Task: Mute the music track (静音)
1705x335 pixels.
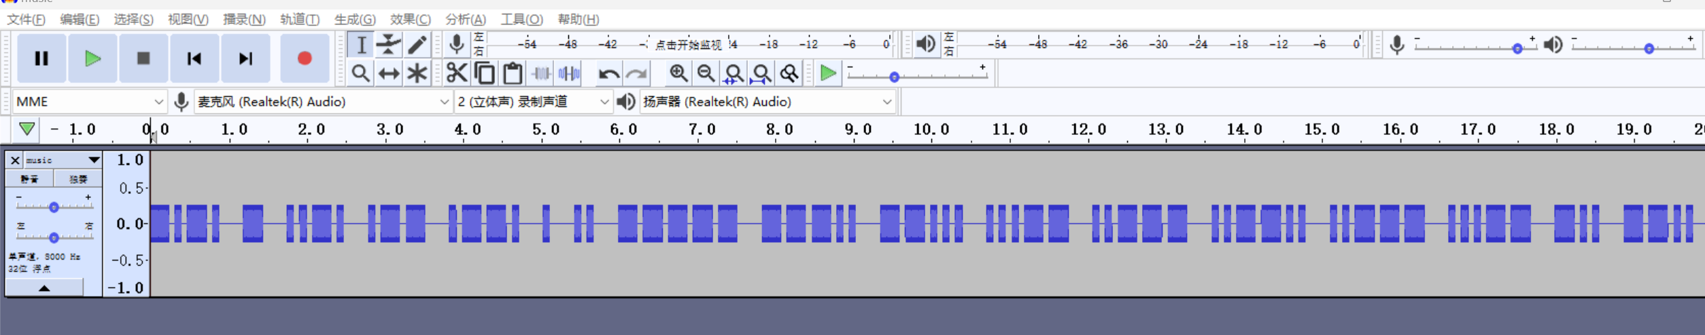Action: pyautogui.click(x=29, y=179)
